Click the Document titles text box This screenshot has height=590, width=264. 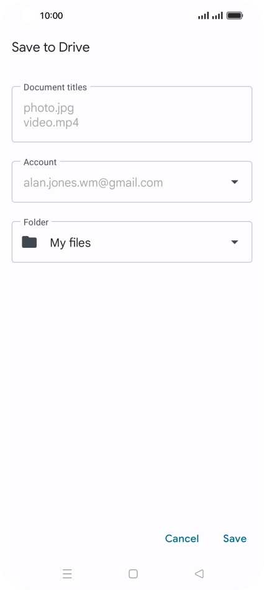click(x=132, y=114)
